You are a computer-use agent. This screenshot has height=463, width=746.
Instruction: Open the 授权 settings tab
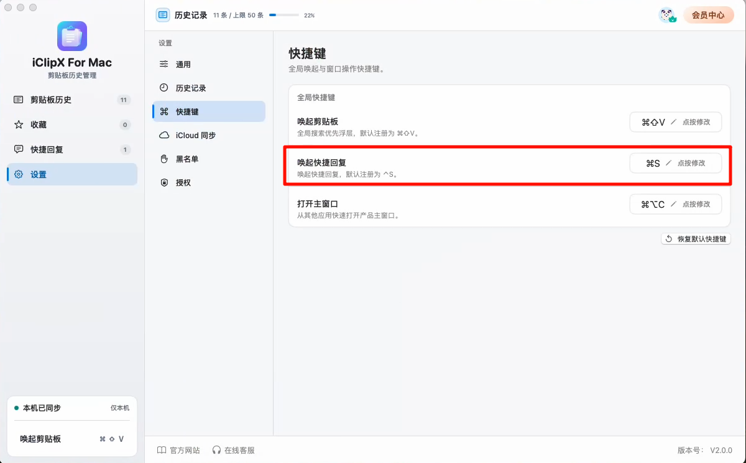coord(209,182)
